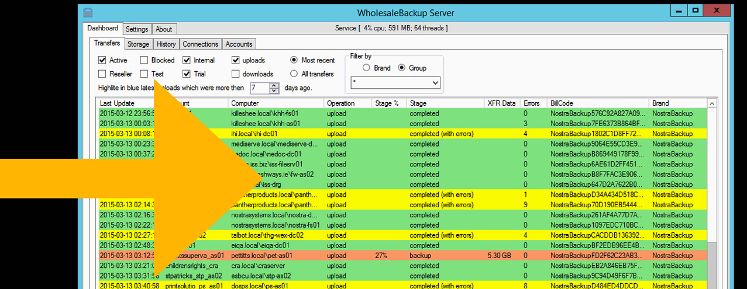747x289 pixels.
Task: Select the Transfers sub-tab
Action: click(107, 43)
